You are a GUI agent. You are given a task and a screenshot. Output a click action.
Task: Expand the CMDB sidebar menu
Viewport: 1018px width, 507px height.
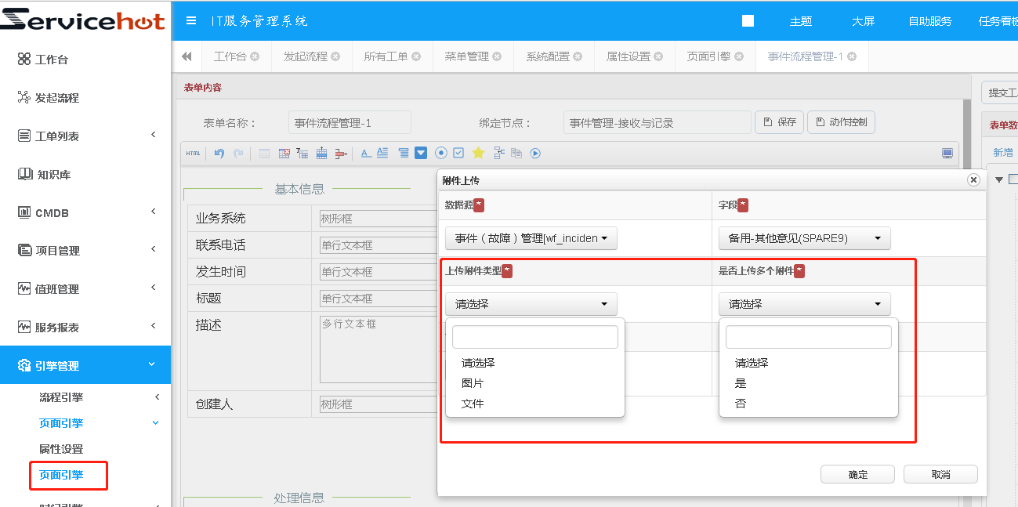click(x=85, y=212)
